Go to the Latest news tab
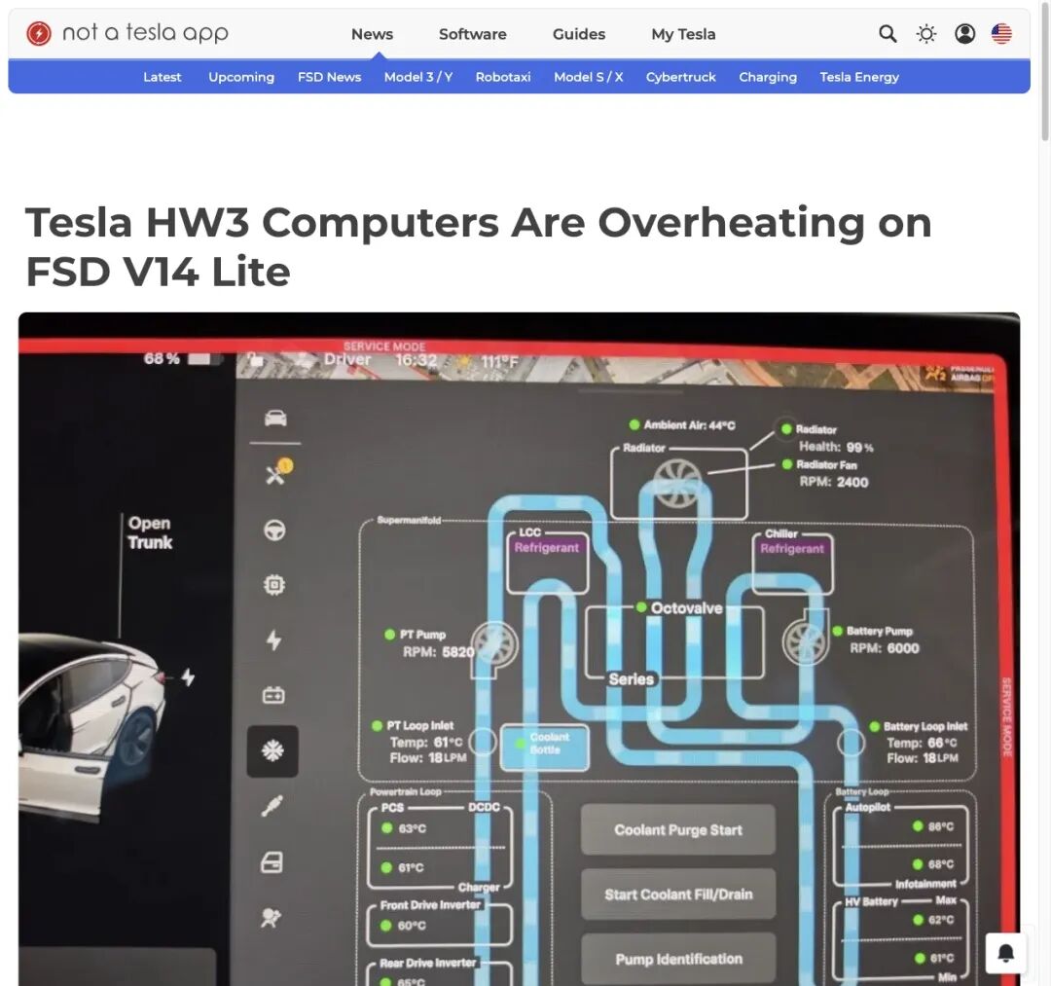 click(x=163, y=77)
